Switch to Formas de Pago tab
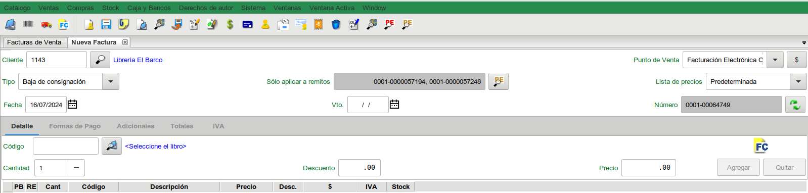The height and width of the screenshot is (193, 808). point(75,126)
